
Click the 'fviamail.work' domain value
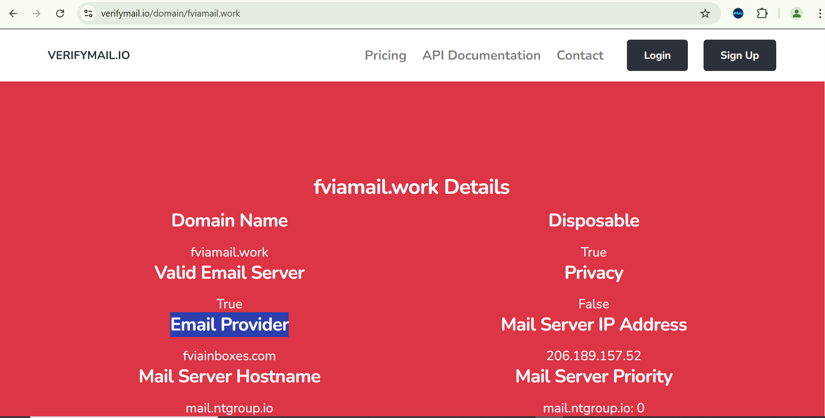click(x=229, y=252)
